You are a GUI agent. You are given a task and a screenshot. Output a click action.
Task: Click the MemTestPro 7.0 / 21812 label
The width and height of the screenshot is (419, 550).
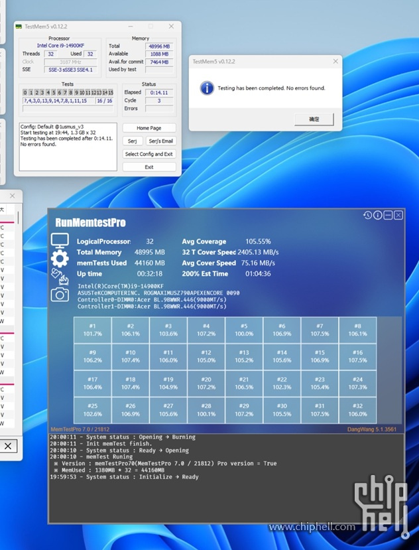pos(80,429)
